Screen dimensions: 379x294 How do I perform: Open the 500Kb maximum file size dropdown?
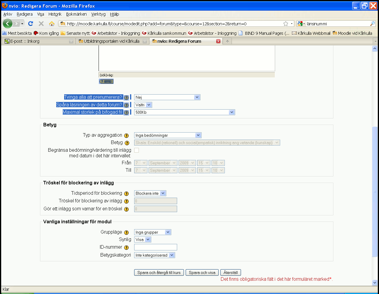click(x=184, y=112)
